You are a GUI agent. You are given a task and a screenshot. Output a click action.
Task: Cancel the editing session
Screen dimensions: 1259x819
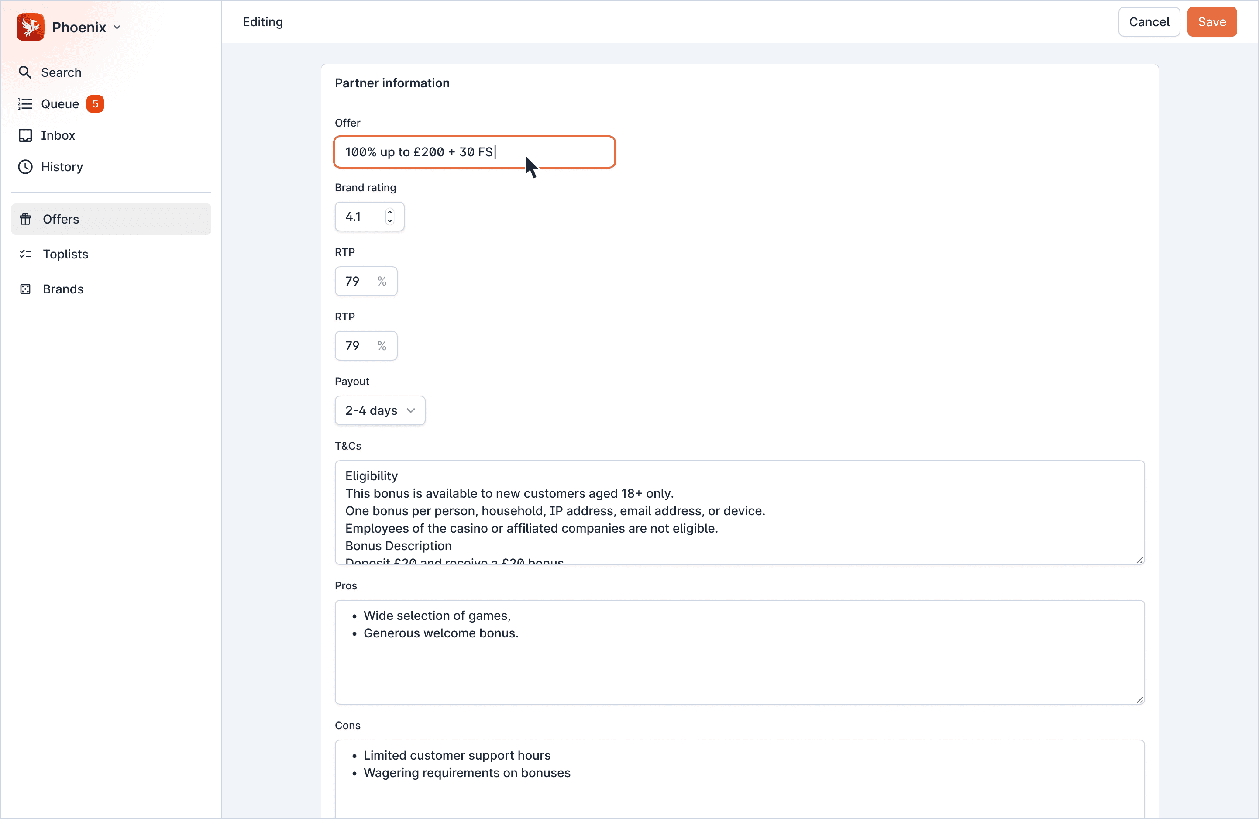[1149, 22]
